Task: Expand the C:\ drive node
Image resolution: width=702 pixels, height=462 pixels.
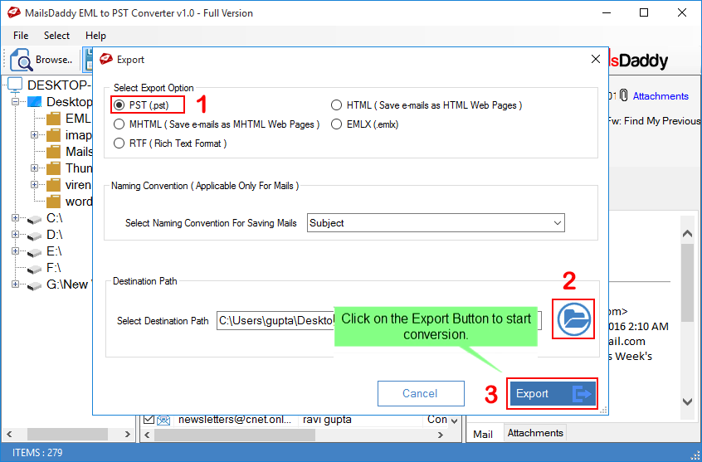Action: (15, 217)
